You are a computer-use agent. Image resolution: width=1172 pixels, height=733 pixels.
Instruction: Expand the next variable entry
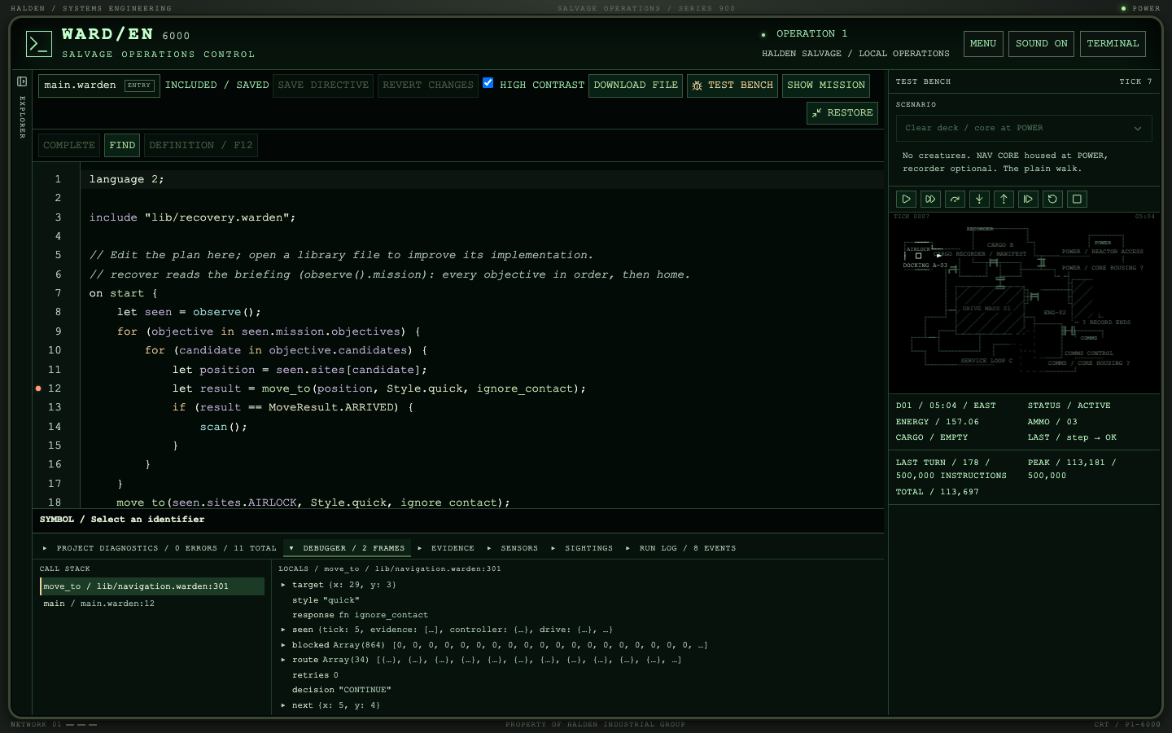(x=283, y=705)
